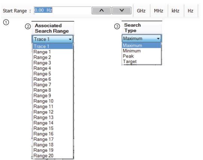Screen dimensions: 203x160
Task: Pick Range 5 from the list
Action: pos(53,74)
